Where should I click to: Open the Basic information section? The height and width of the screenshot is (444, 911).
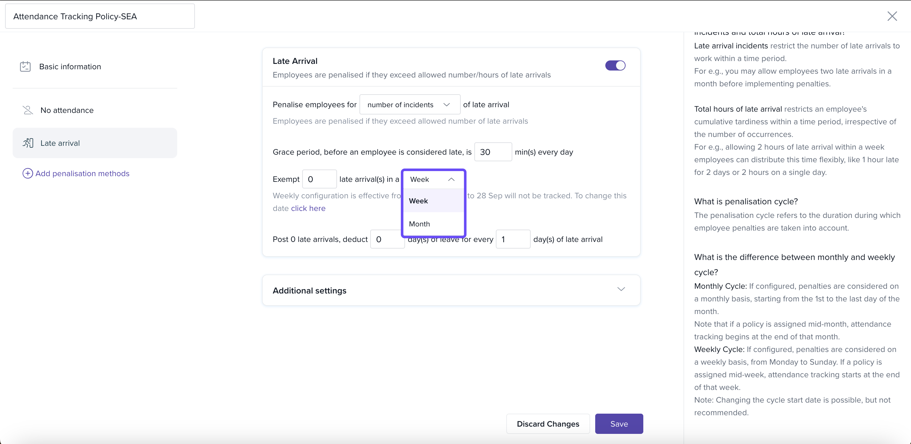(x=70, y=66)
